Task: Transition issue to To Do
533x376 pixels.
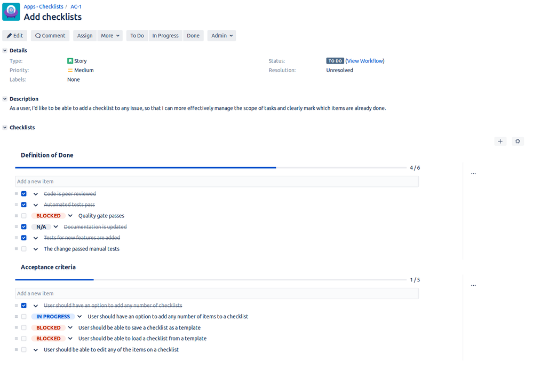Action: pyautogui.click(x=137, y=36)
